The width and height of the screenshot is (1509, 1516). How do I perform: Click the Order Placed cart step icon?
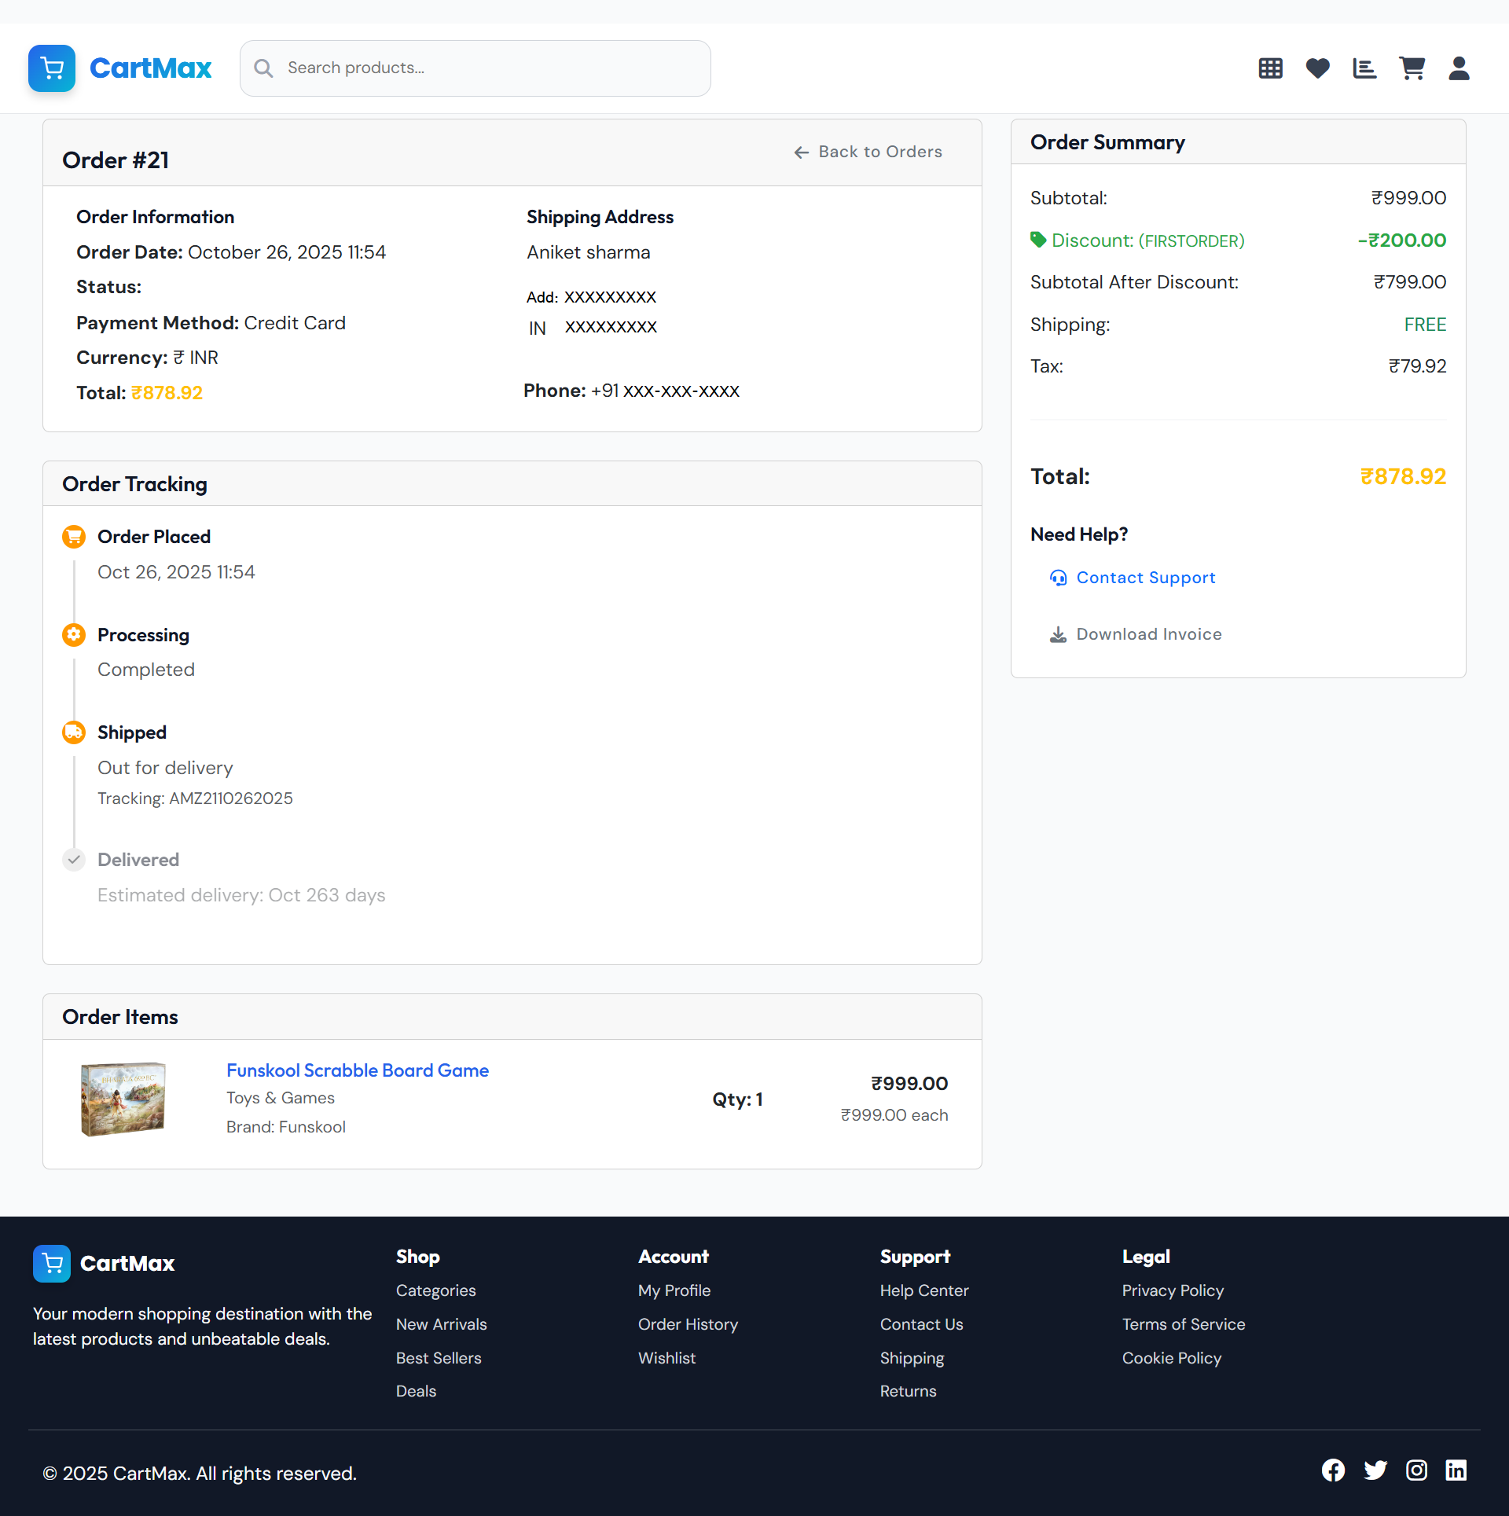[x=74, y=537]
